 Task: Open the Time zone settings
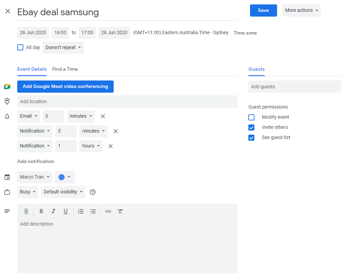point(245,33)
